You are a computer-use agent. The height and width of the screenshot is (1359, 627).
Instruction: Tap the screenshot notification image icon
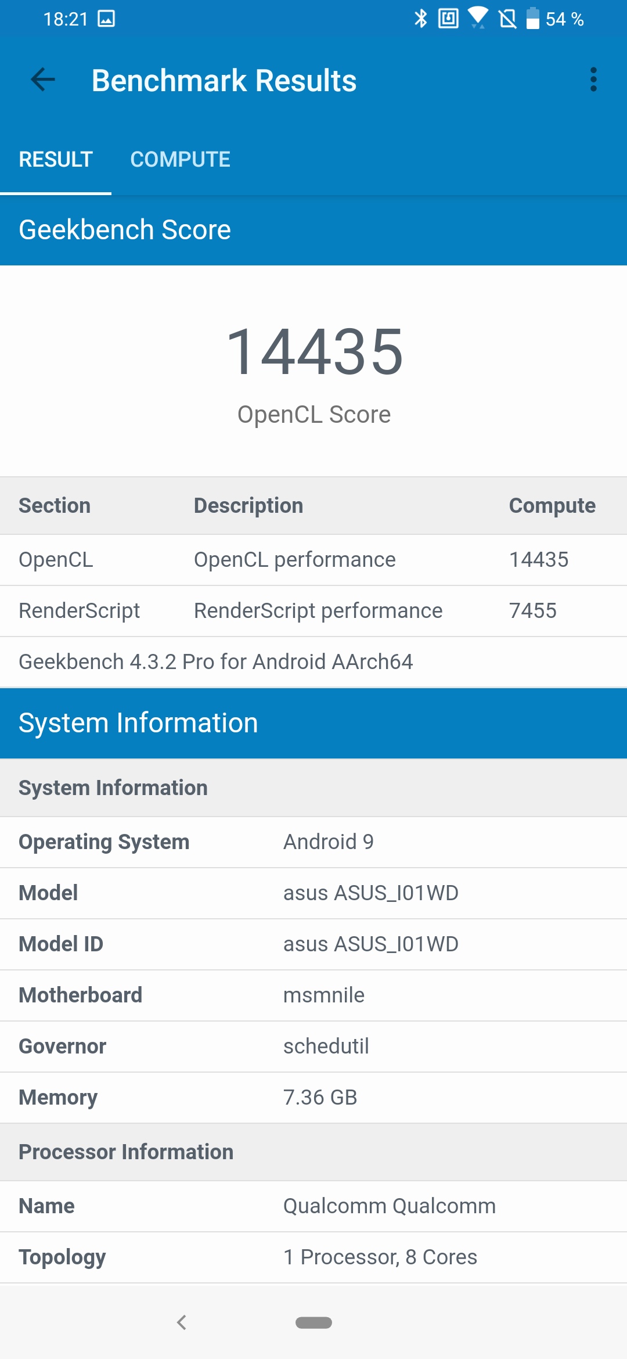[106, 19]
